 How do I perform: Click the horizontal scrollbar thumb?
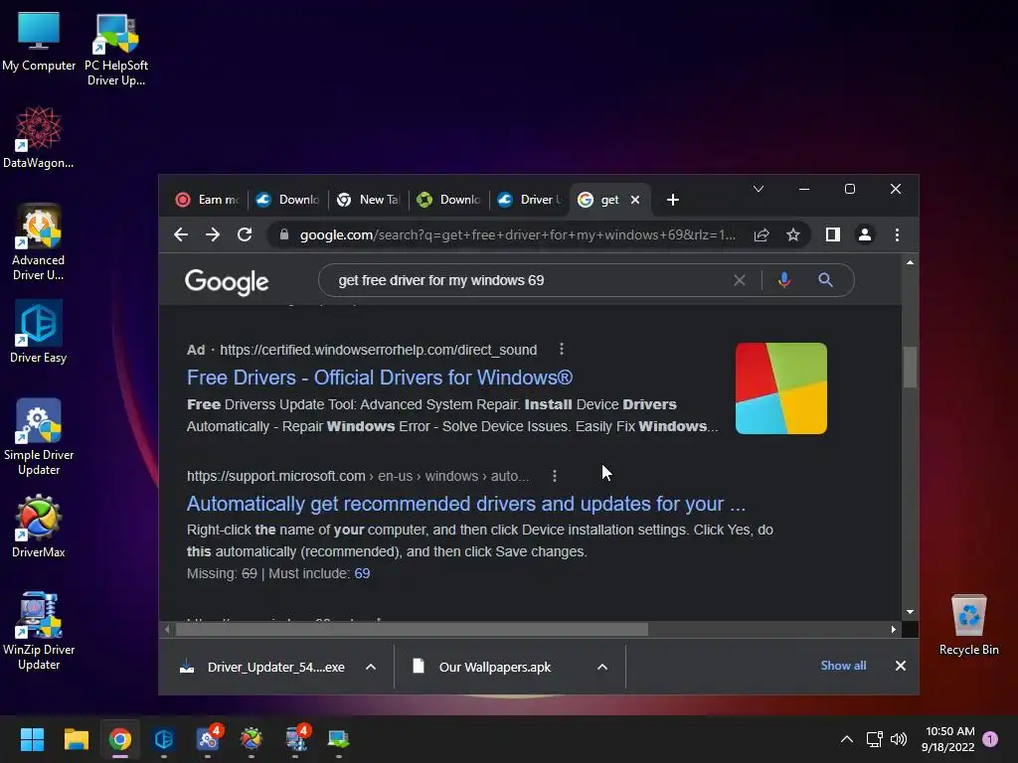coord(412,629)
